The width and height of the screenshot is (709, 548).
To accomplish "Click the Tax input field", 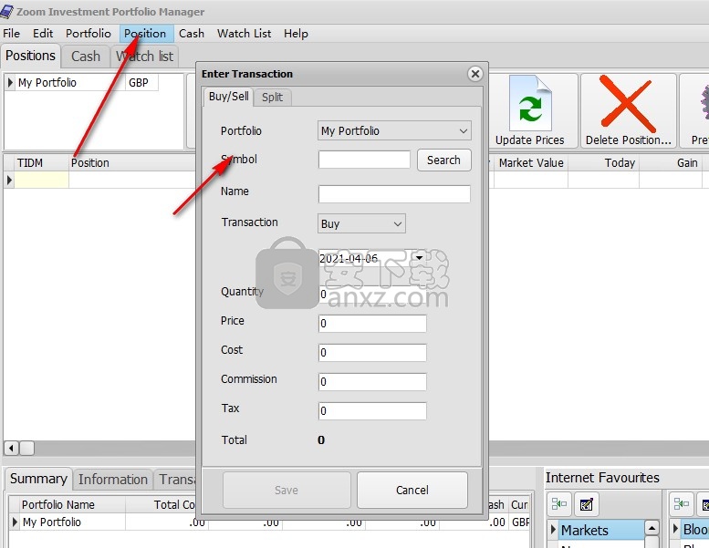I will pos(372,410).
